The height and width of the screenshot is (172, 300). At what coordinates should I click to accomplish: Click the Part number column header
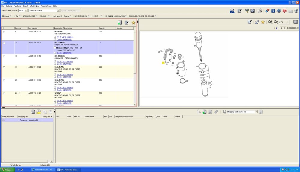point(40,28)
